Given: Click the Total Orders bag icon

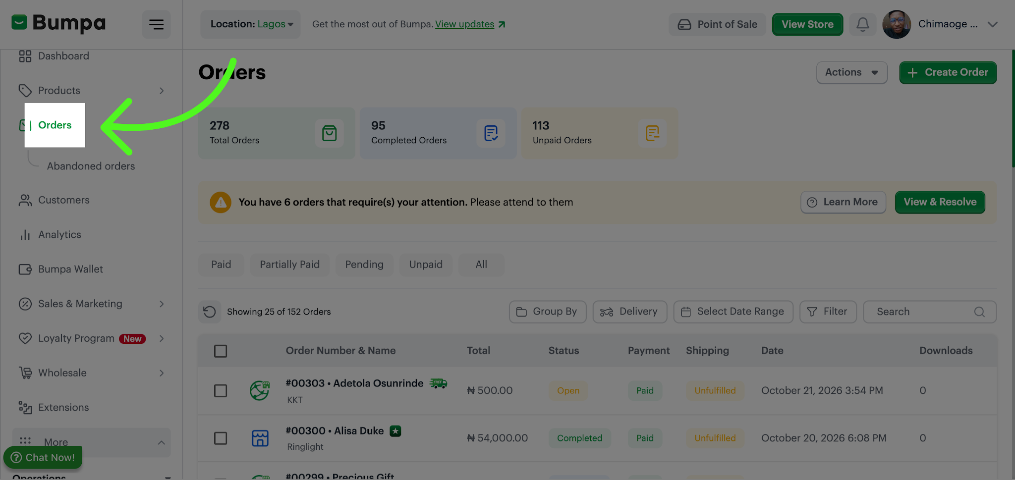Looking at the screenshot, I should [x=330, y=133].
